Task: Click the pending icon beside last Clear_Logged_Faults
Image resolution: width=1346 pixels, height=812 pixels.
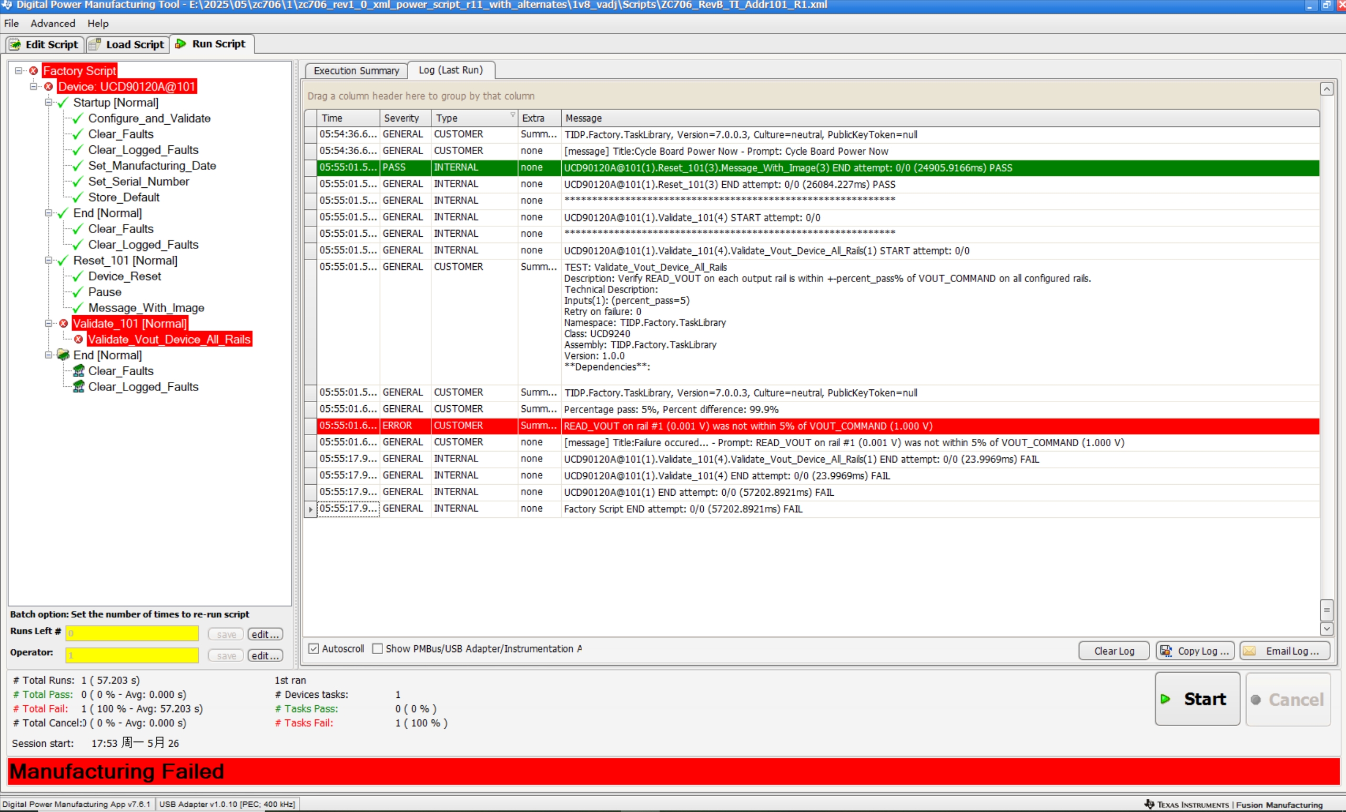Action: pyautogui.click(x=79, y=386)
